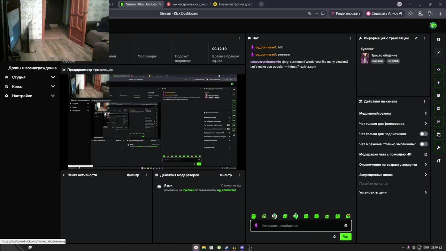Click the wrench icon in right sidebar
This screenshot has height=251, width=446.
(438, 147)
